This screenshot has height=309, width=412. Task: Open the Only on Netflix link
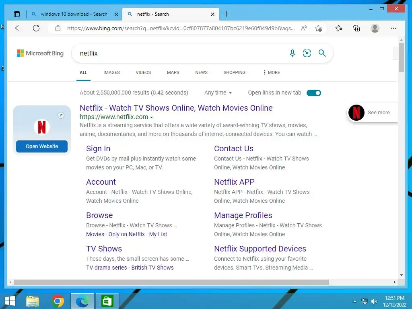pos(127,234)
